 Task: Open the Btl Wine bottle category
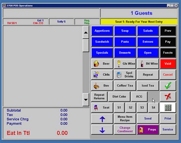coord(148,64)
